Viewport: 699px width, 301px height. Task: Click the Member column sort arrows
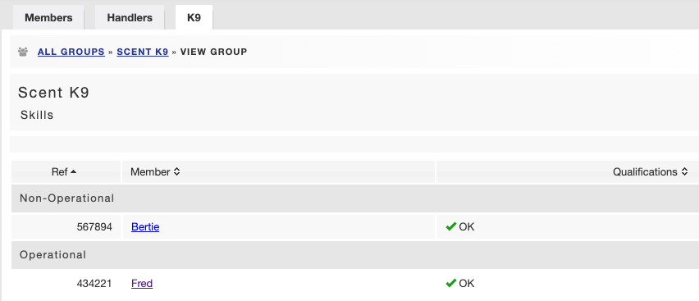[176, 171]
